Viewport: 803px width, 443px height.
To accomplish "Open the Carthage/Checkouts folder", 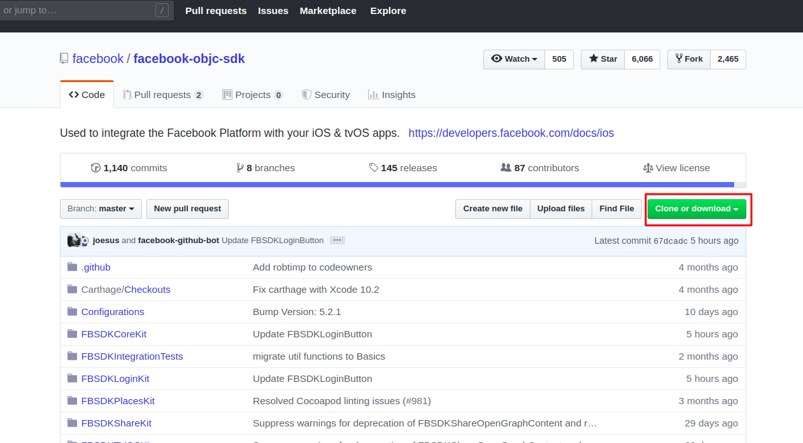I will (126, 290).
